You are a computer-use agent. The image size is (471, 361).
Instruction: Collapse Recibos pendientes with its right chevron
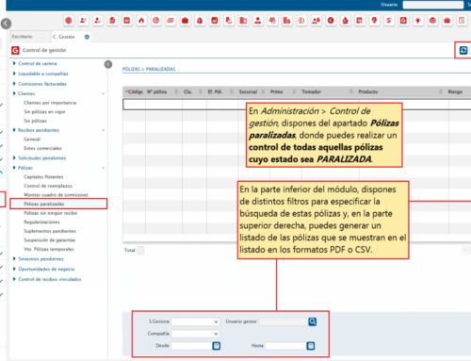104,130
